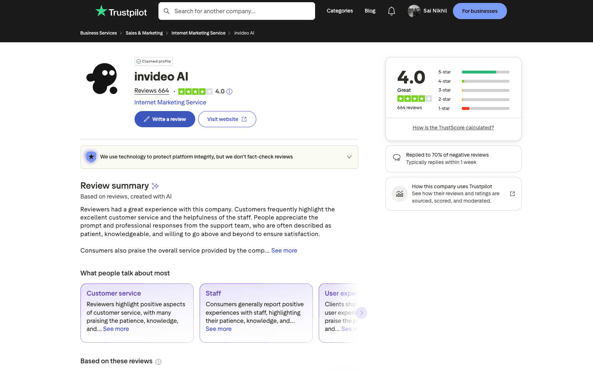Click the 1-star rating bar
Viewport: 593px width, 371px height.
click(x=485, y=108)
